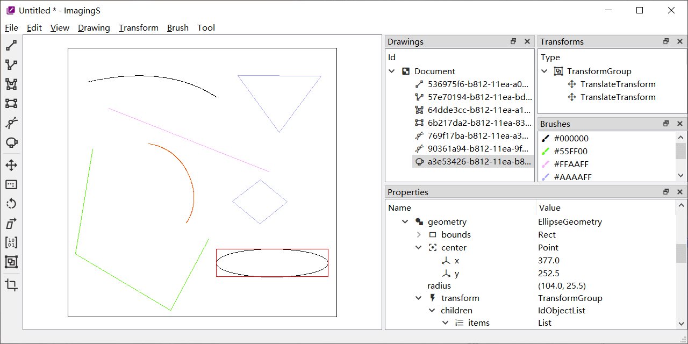Float the Drawings panel

(x=513, y=41)
